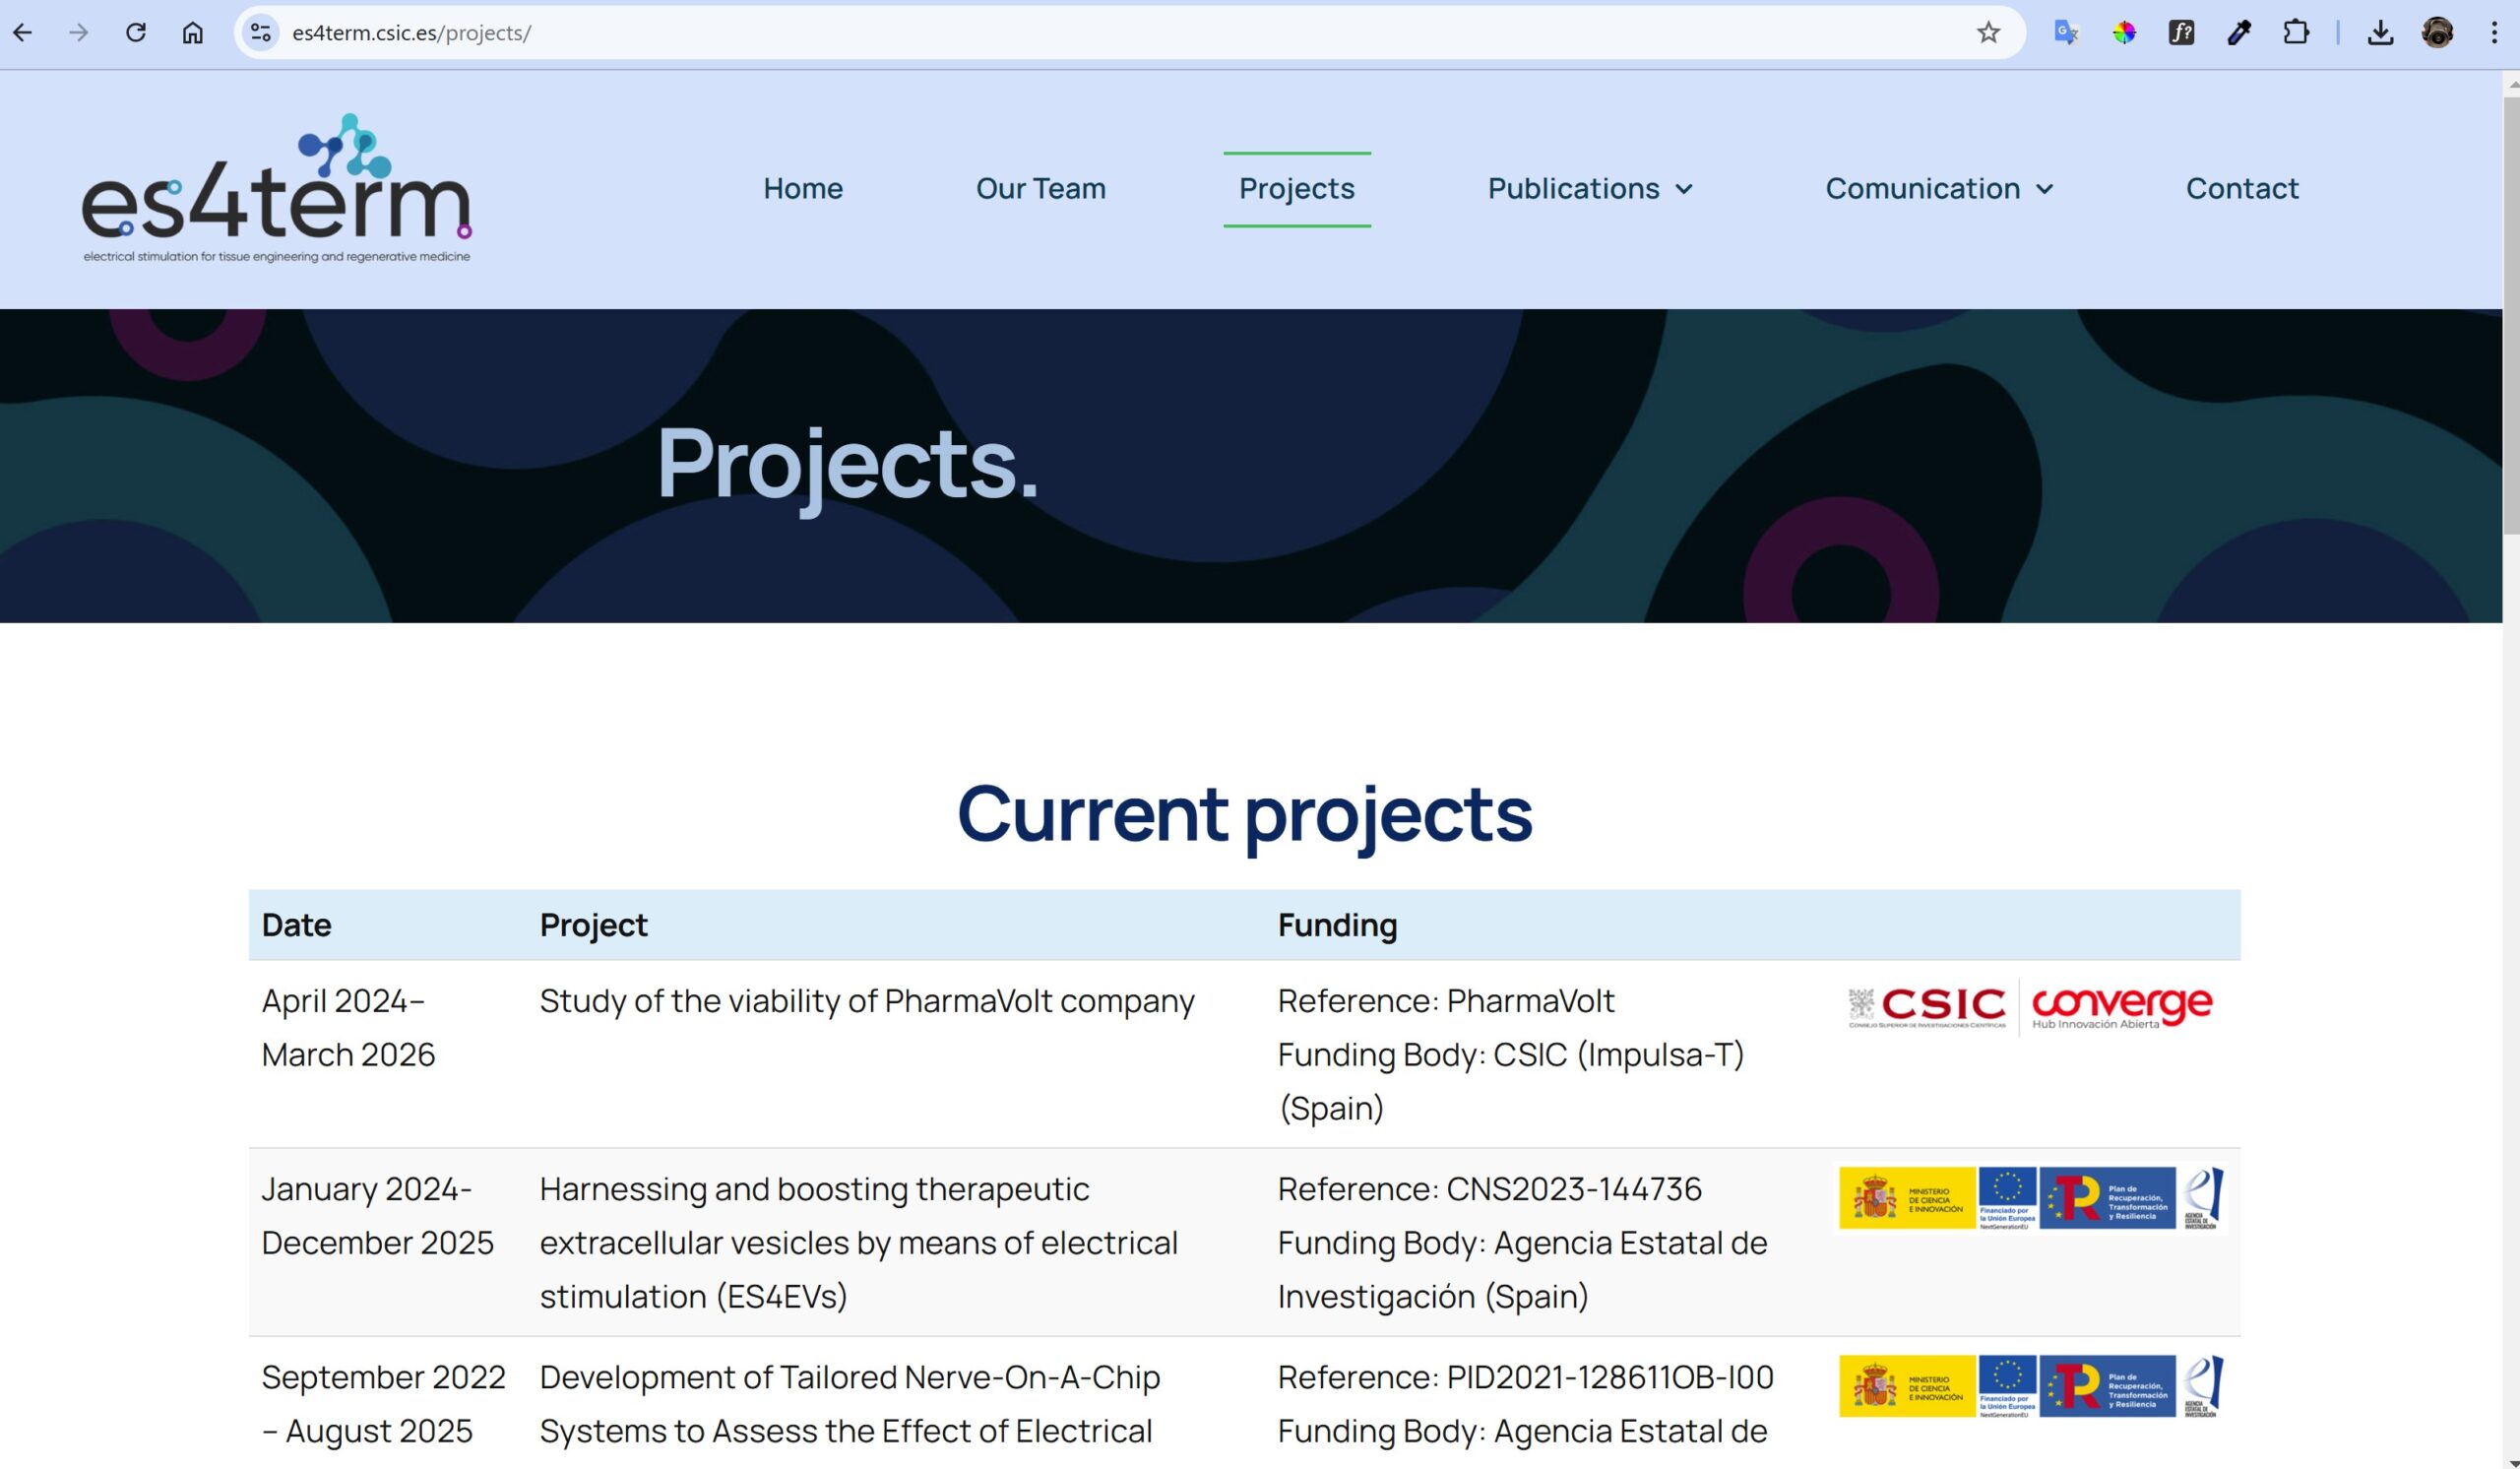Click the January 2024-December 2025 date cell
The image size is (2520, 1469).
point(377,1216)
